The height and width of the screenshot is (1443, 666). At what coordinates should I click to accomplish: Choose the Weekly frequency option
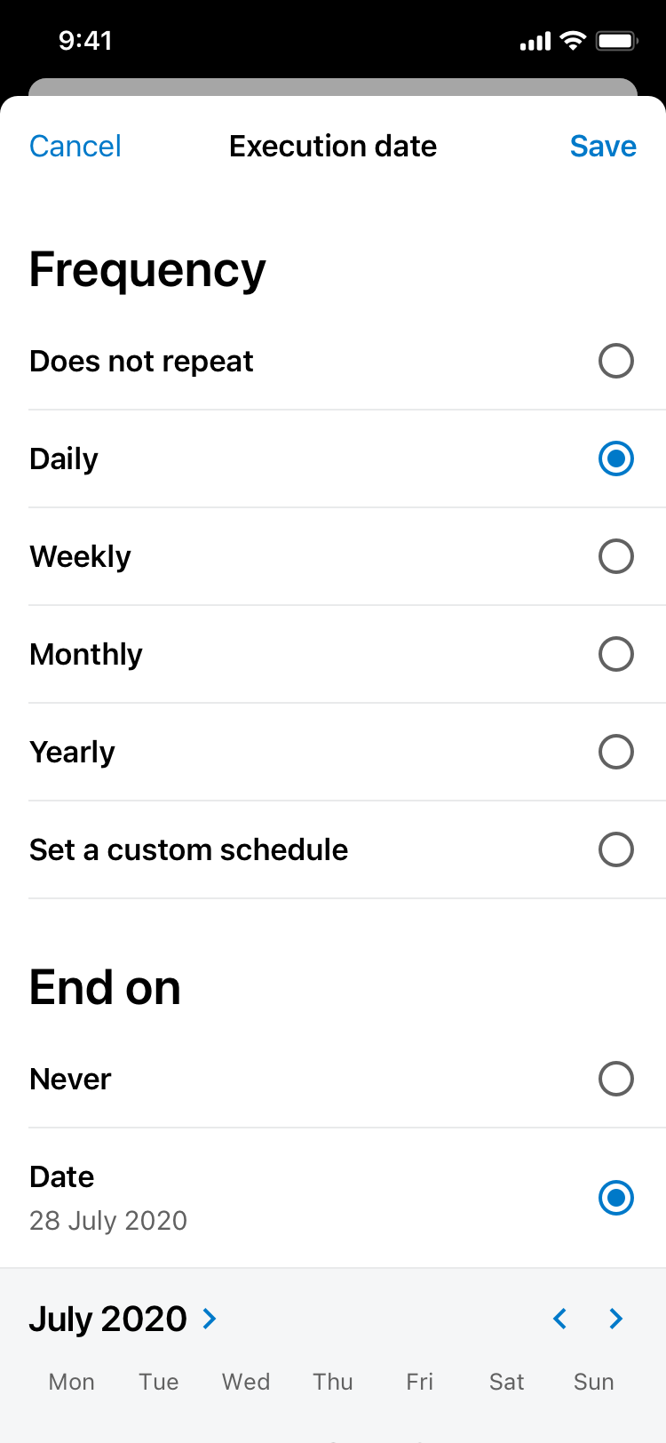click(x=615, y=556)
